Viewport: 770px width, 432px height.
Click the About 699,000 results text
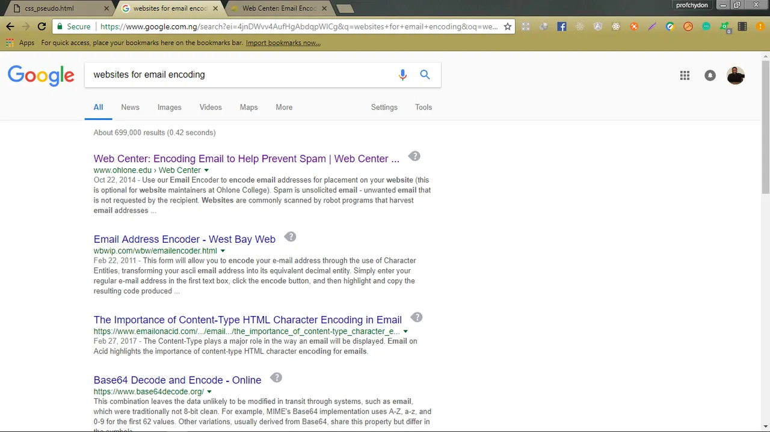click(x=154, y=132)
